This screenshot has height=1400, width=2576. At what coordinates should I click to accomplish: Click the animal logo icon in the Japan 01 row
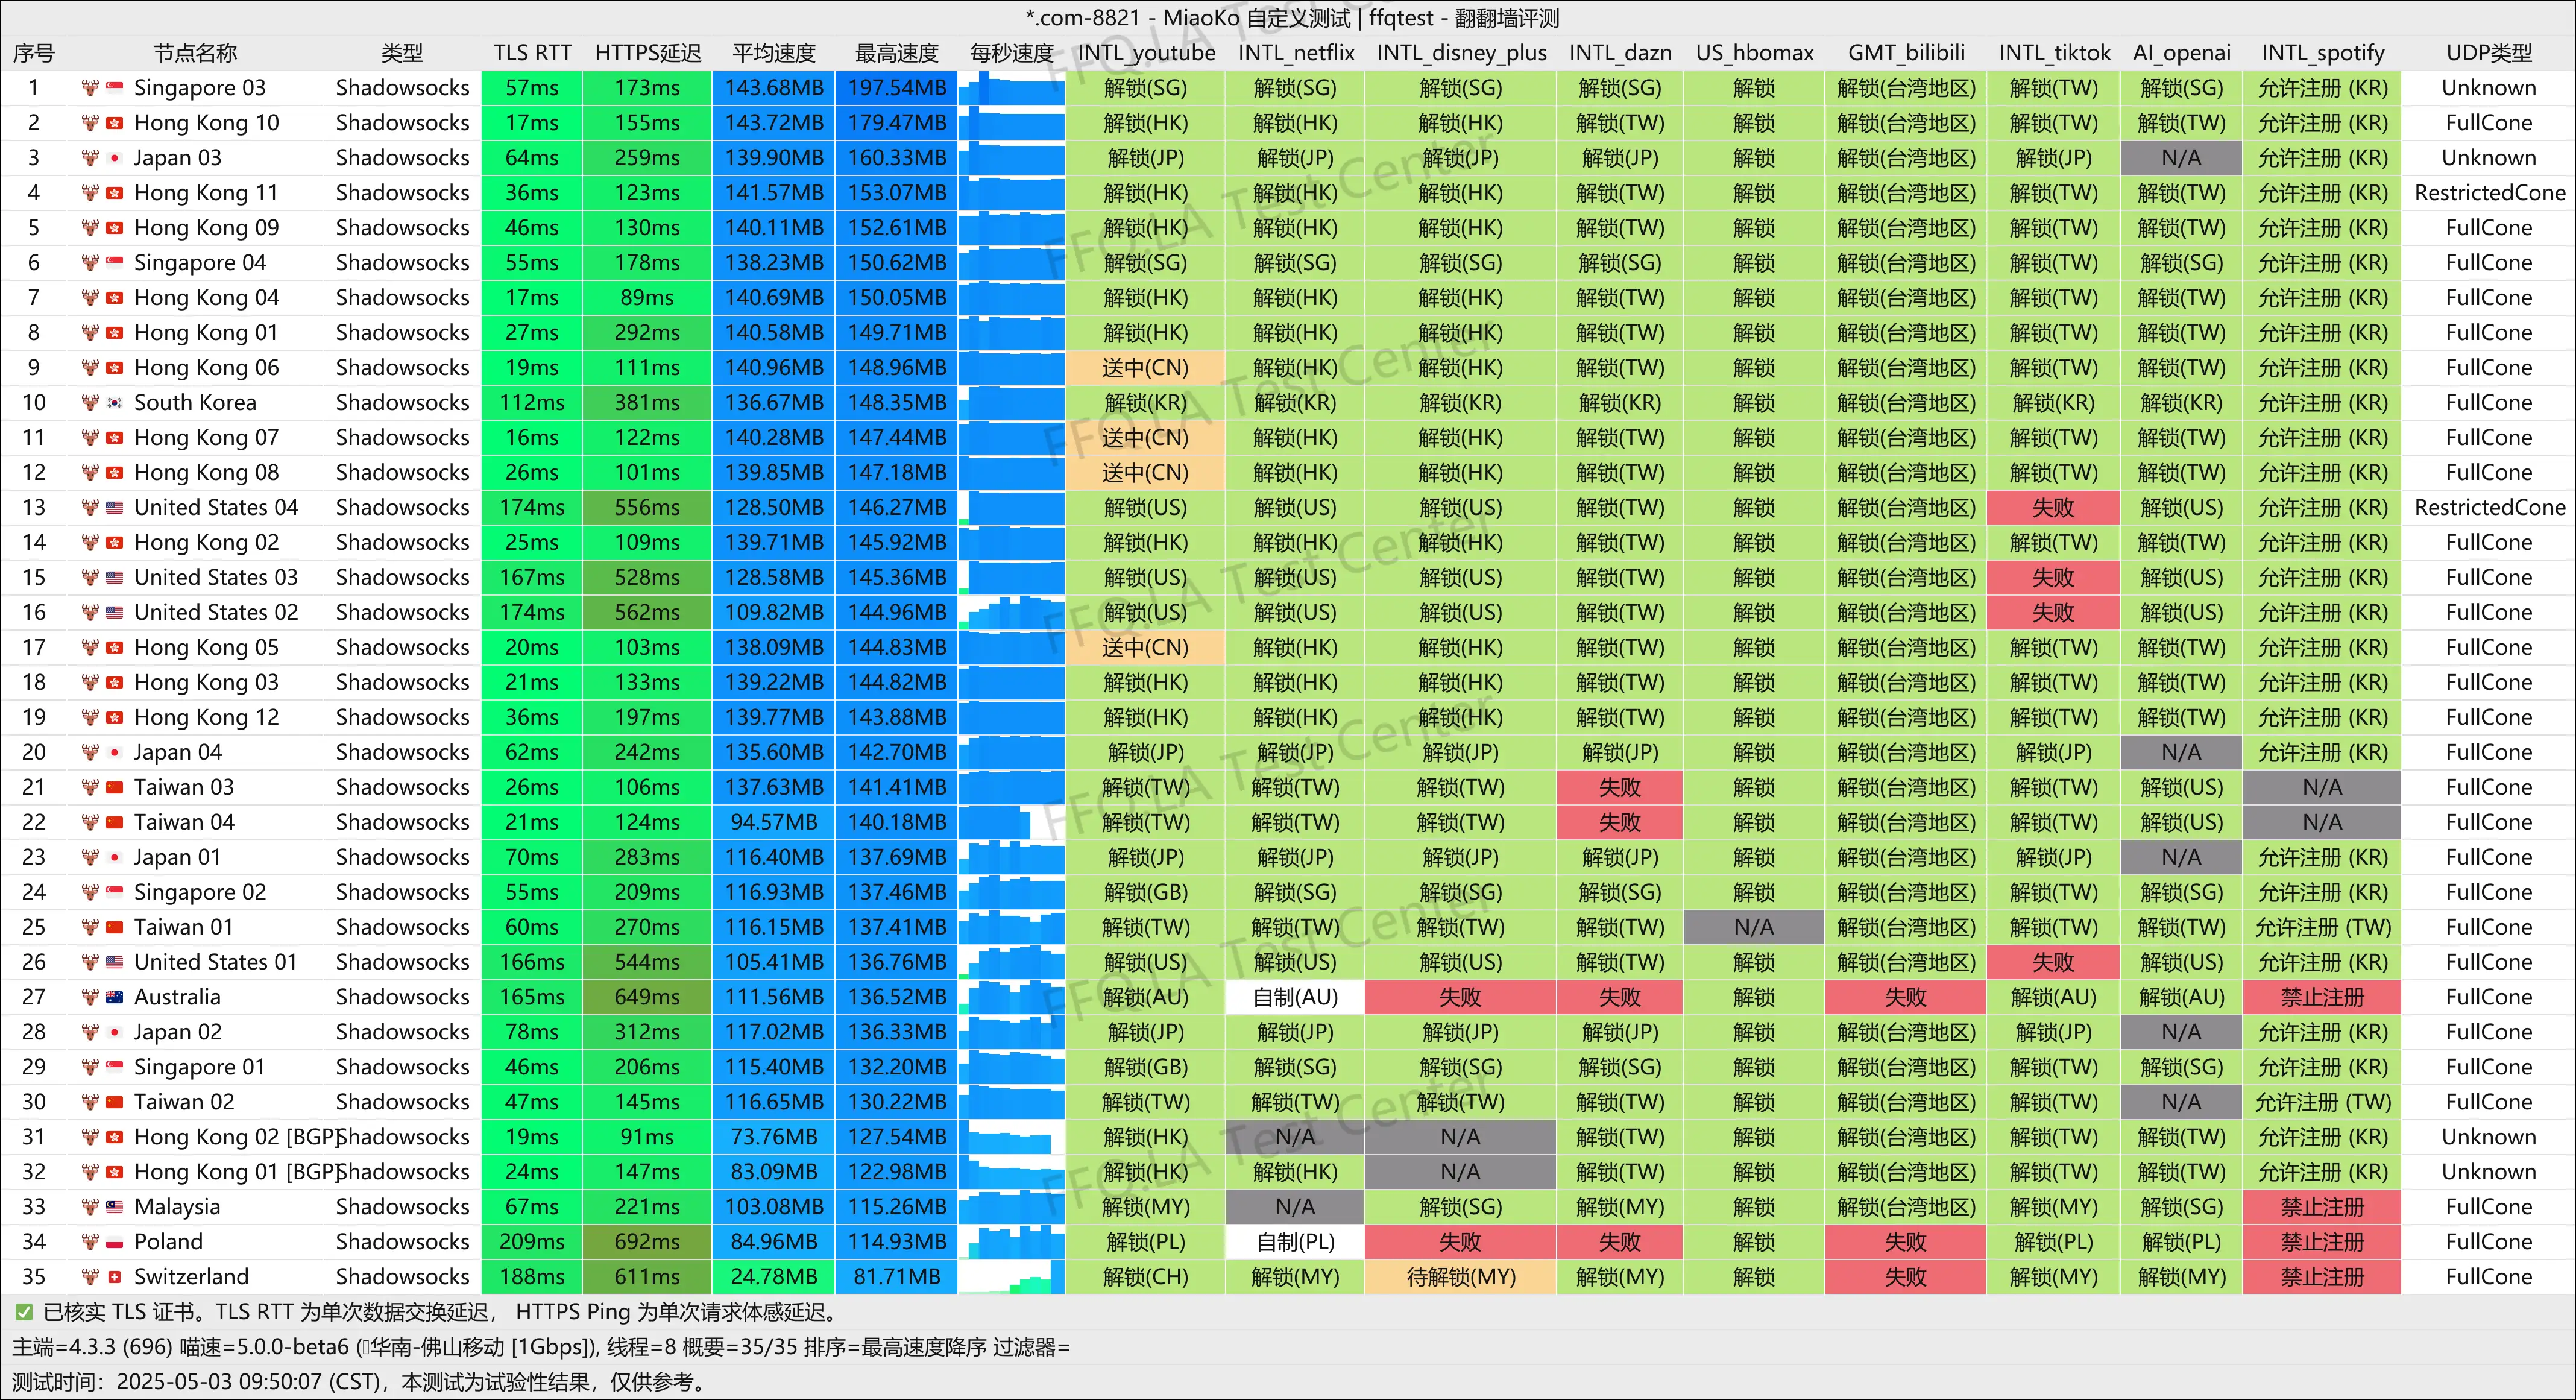tap(90, 857)
